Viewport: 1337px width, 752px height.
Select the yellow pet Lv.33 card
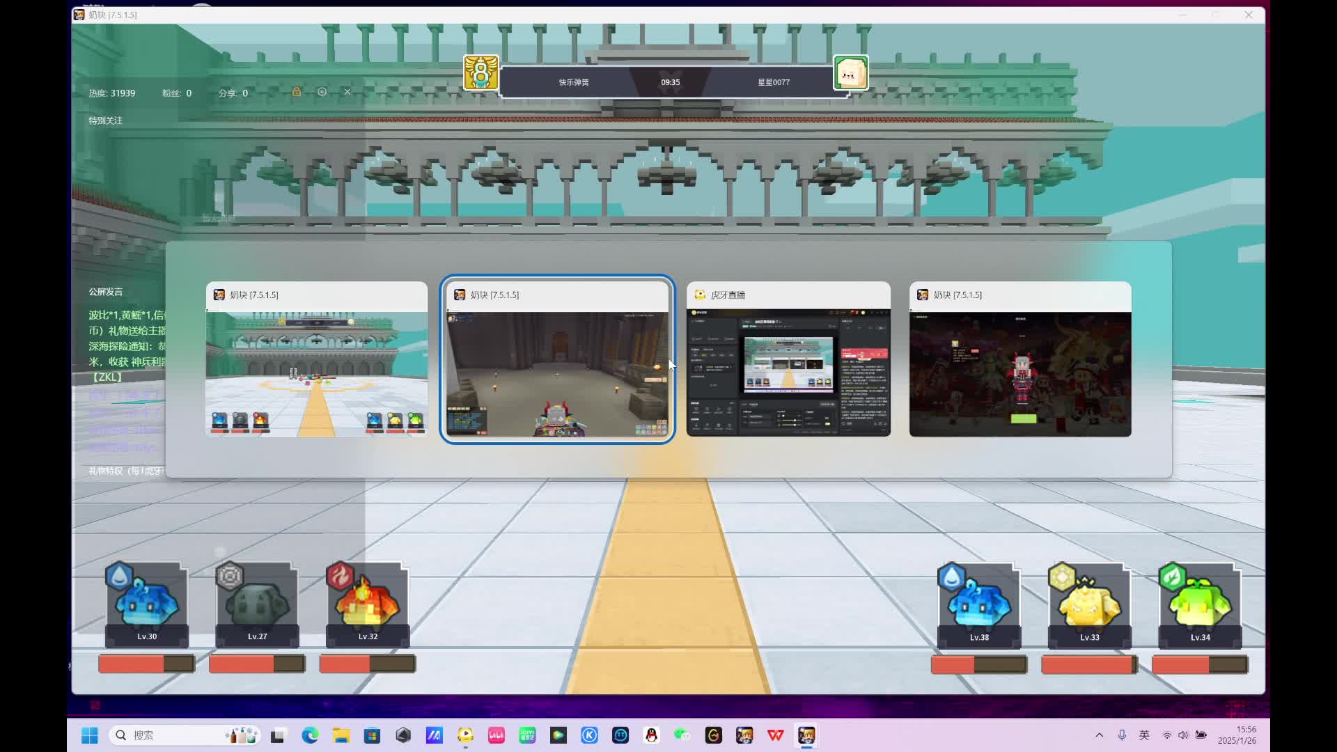point(1090,604)
